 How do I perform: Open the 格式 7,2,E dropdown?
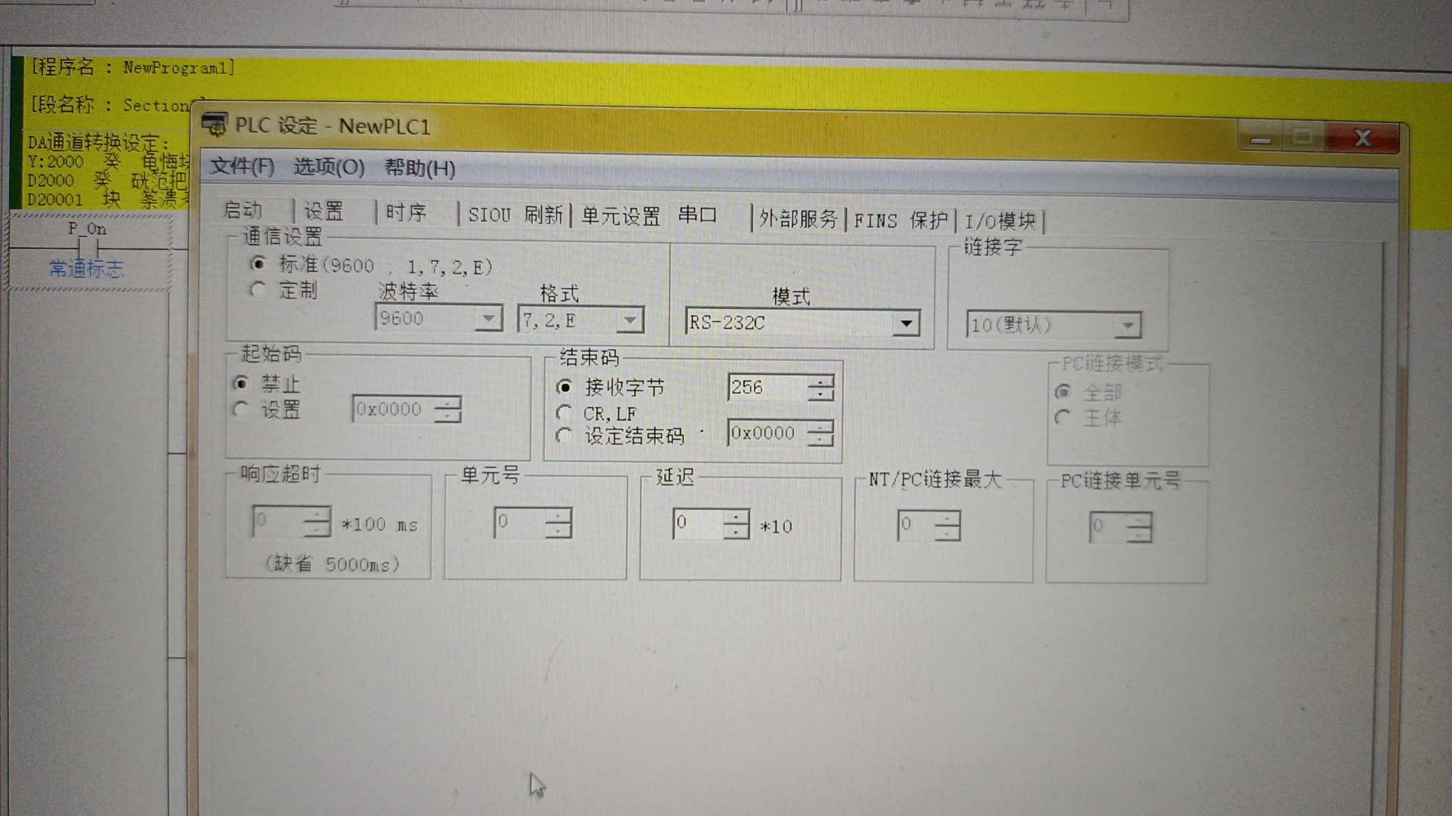click(629, 320)
